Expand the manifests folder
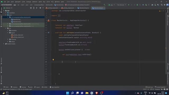Viewport: 169px width, 95px height. coord(6,13)
